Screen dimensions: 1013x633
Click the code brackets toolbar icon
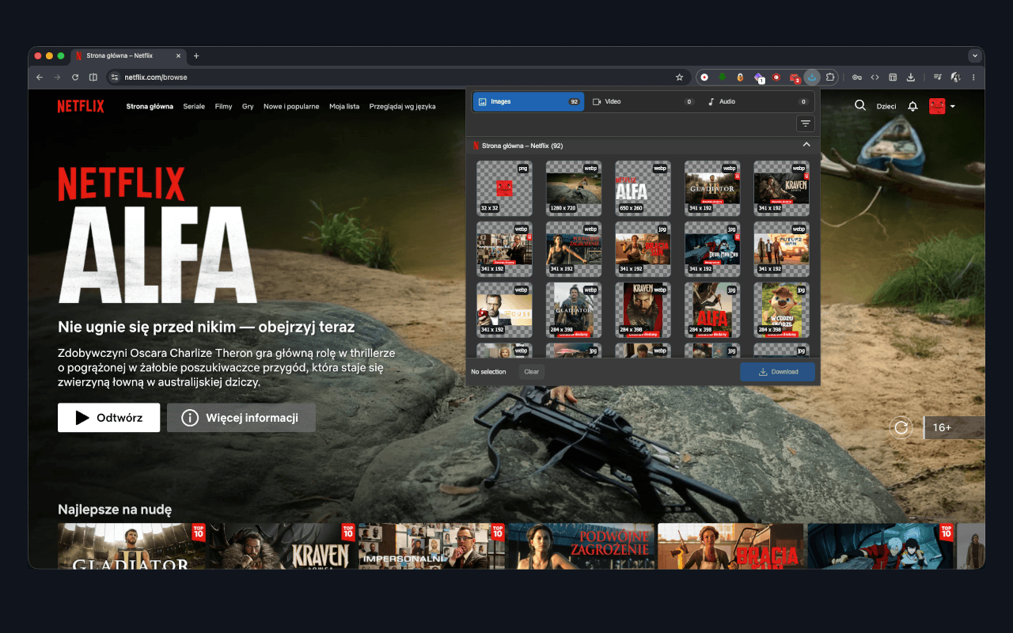pos(875,77)
